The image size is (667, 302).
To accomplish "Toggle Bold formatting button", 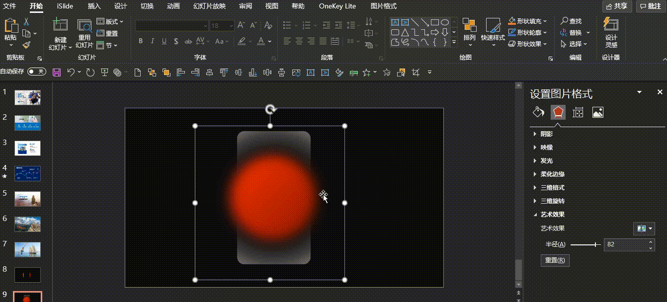I will coord(141,41).
